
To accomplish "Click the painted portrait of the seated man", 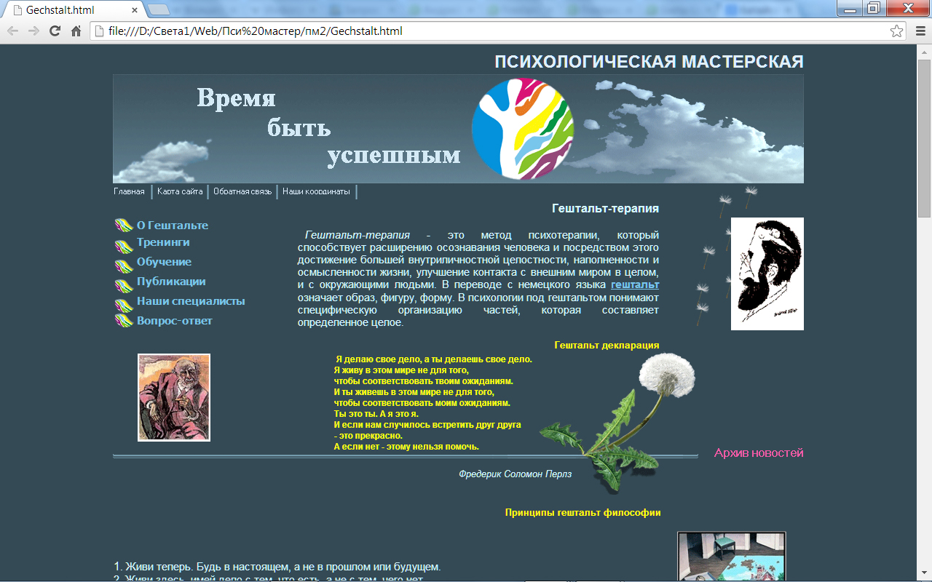I will (174, 397).
